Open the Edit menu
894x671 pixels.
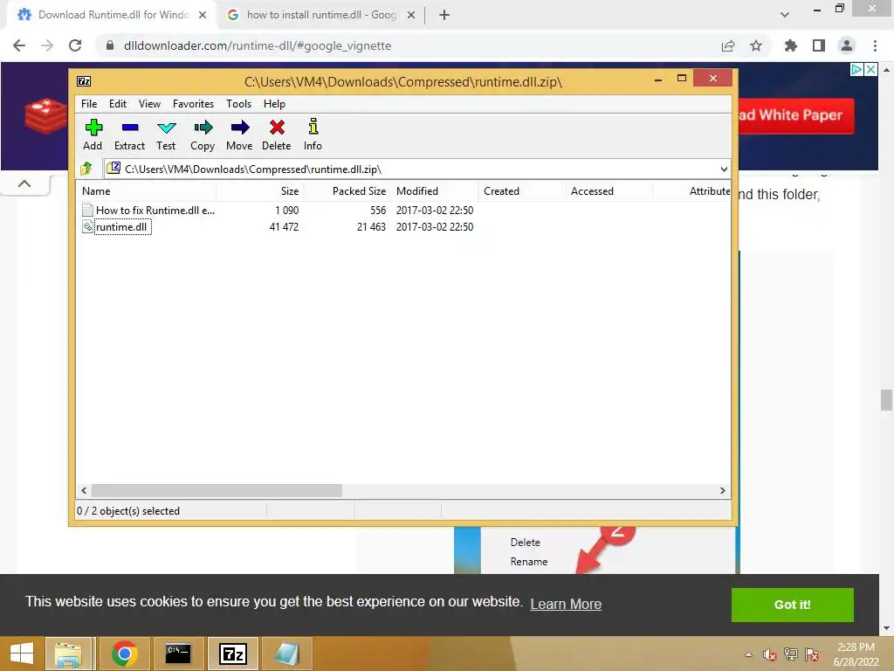[118, 104]
